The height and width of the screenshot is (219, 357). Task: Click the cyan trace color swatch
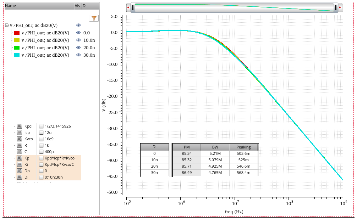pyautogui.click(x=17, y=55)
